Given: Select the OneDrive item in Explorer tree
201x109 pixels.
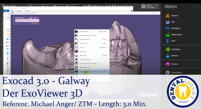Looking at the screenshot, I should coord(8,42).
